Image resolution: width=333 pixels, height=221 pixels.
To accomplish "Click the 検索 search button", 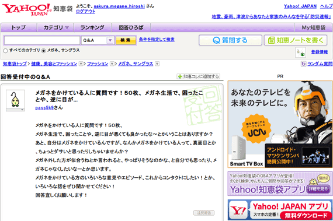I will tap(126, 40).
